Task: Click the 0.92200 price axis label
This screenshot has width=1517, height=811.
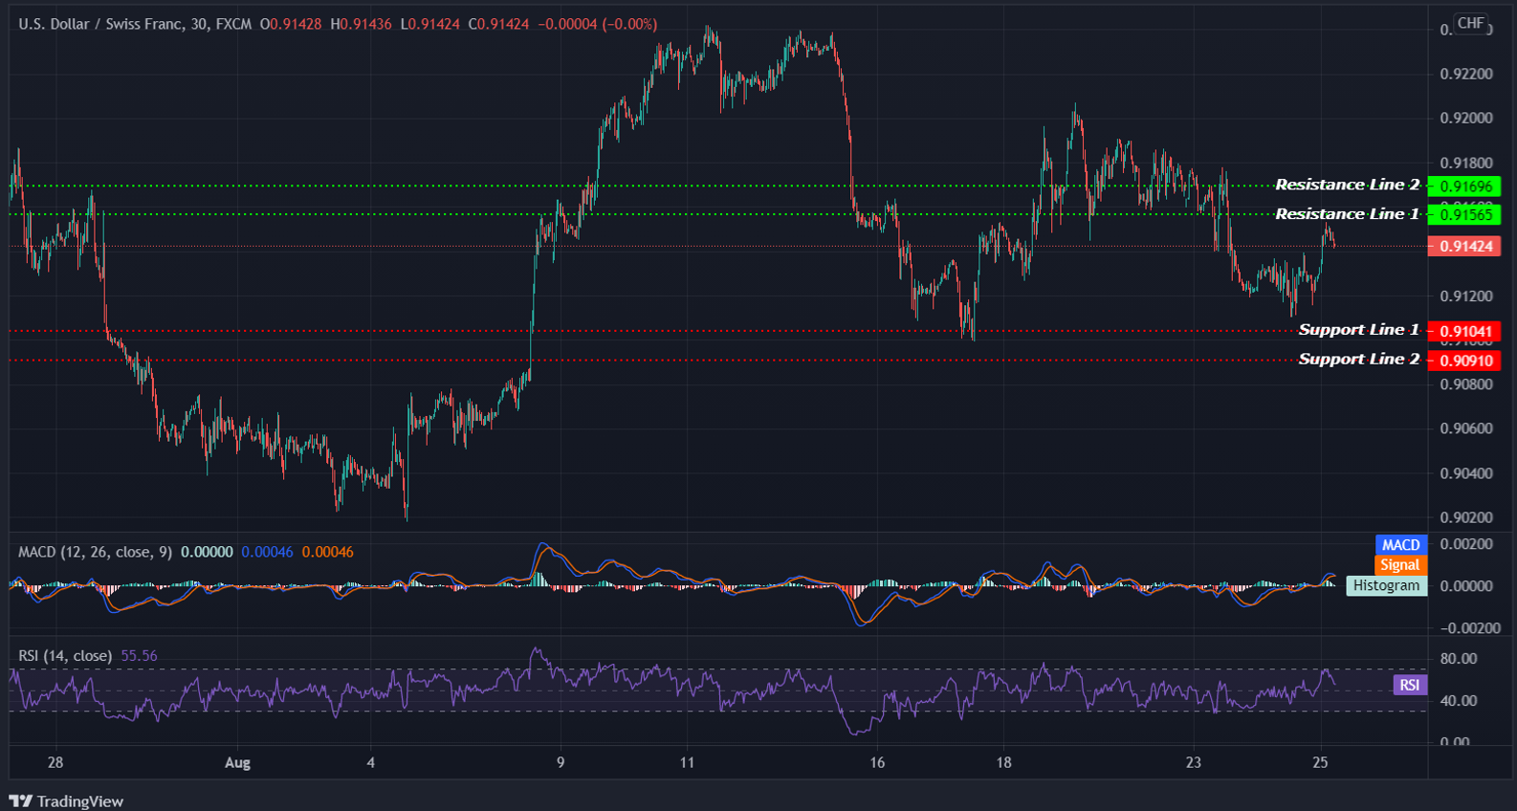Action: pyautogui.click(x=1466, y=75)
